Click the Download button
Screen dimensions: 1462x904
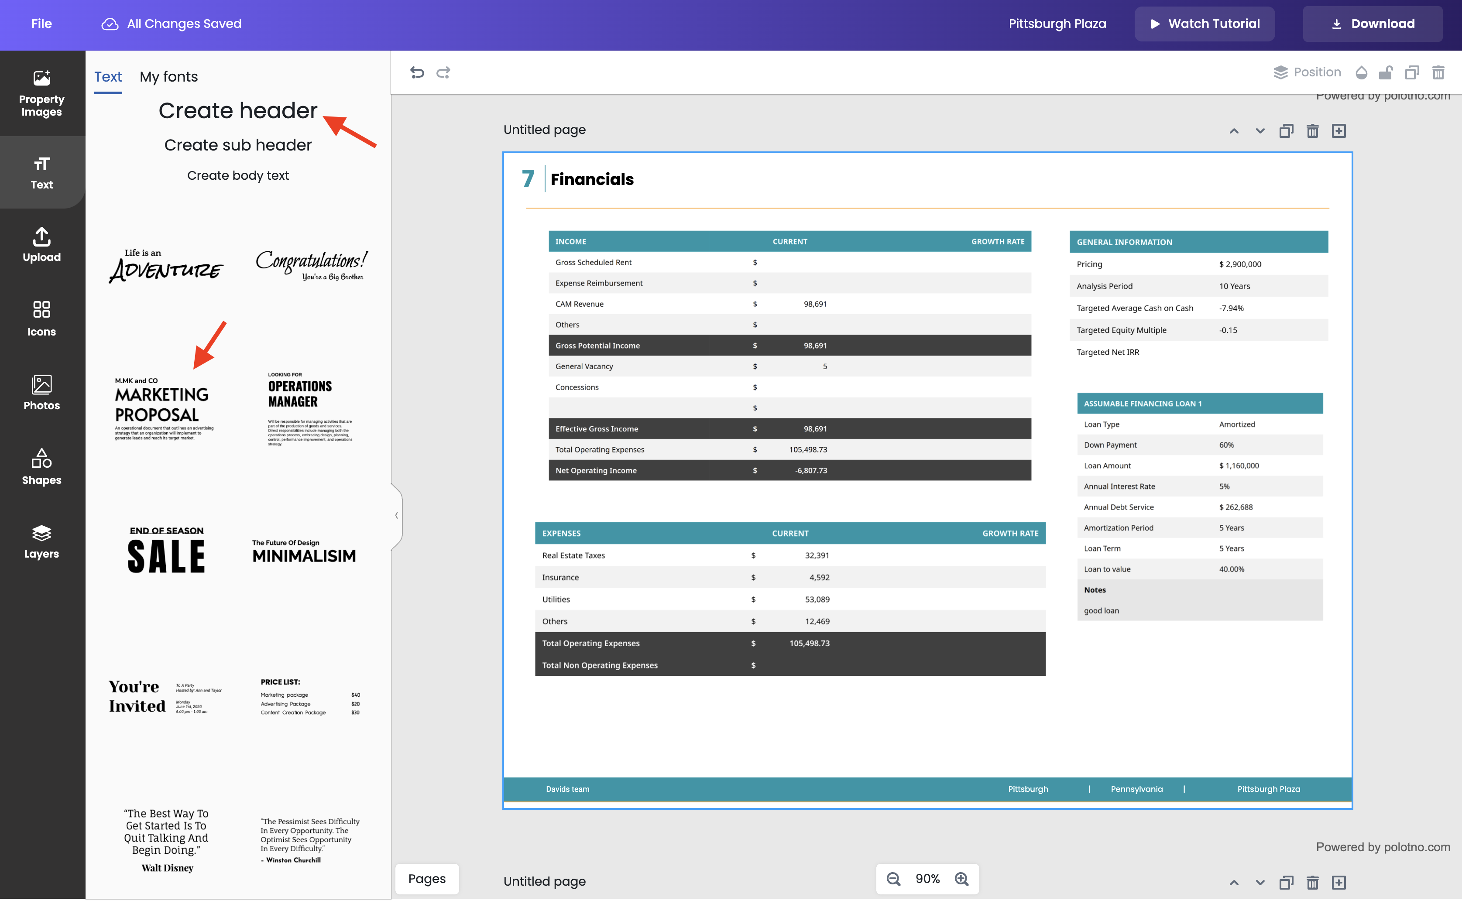tap(1372, 23)
